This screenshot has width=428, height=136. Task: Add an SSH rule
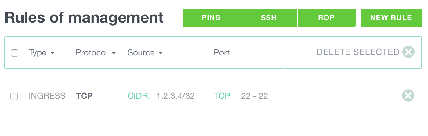coord(269,18)
